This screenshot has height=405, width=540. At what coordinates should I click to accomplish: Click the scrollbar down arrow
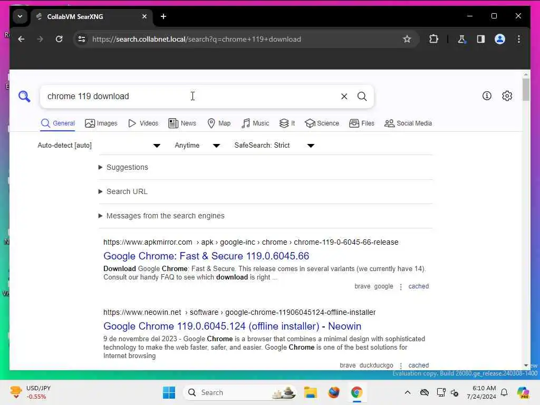coord(526,365)
